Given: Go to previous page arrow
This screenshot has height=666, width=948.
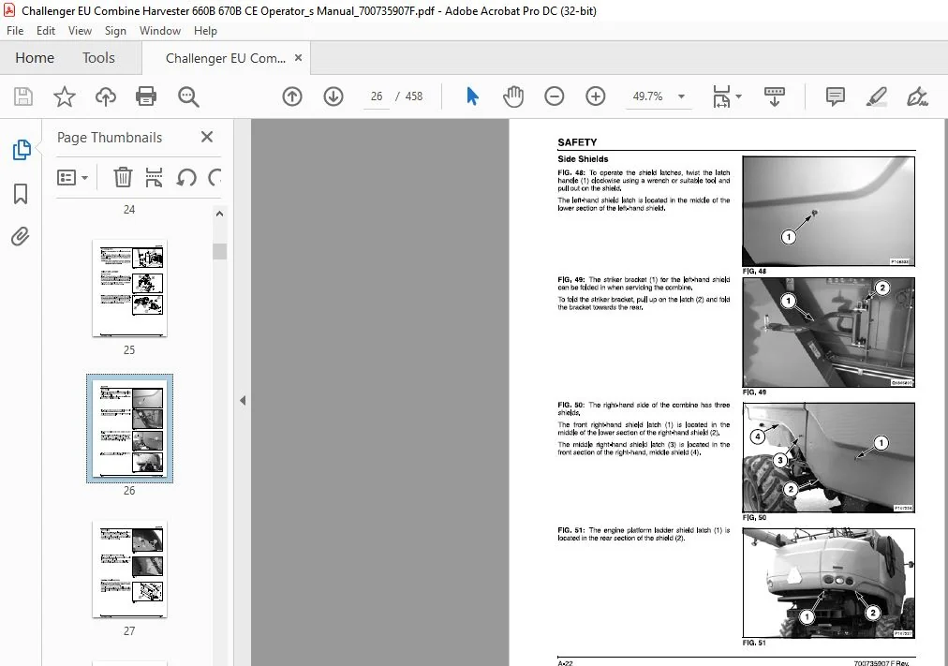Looking at the screenshot, I should (292, 96).
